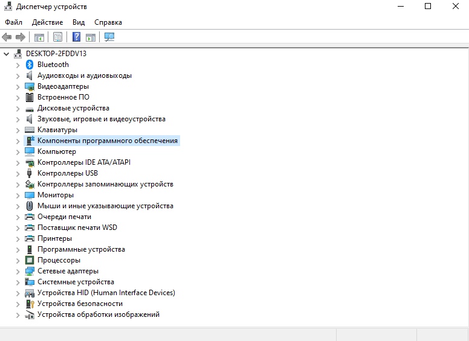This screenshot has width=469, height=341.
Task: Expand the Bluetooth category
Action: tap(18, 65)
